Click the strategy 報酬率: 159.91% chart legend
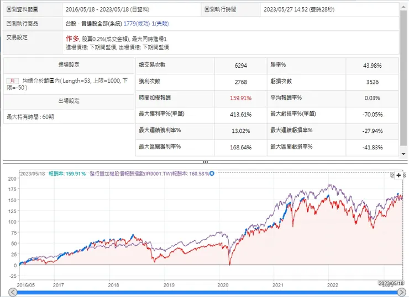 (67, 174)
